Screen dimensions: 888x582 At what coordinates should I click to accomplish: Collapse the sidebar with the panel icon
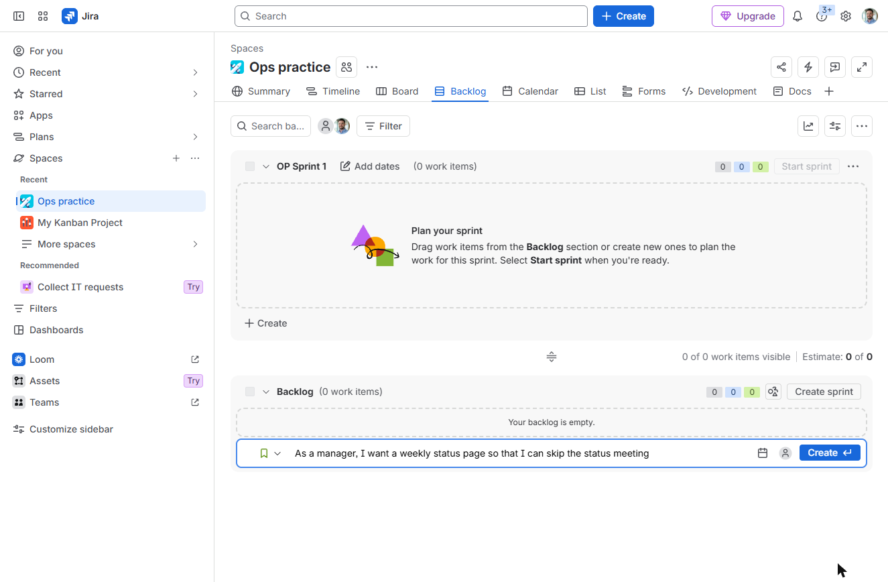(x=19, y=16)
